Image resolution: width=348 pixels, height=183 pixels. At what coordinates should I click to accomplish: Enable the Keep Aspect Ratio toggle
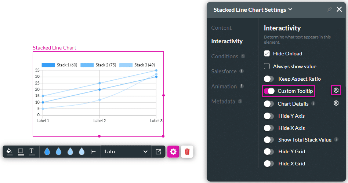click(269, 79)
